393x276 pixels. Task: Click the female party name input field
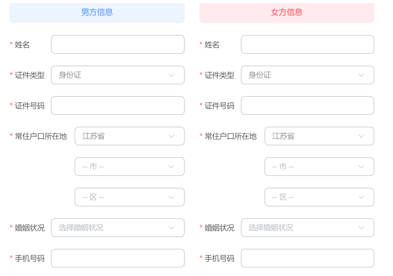tap(307, 45)
